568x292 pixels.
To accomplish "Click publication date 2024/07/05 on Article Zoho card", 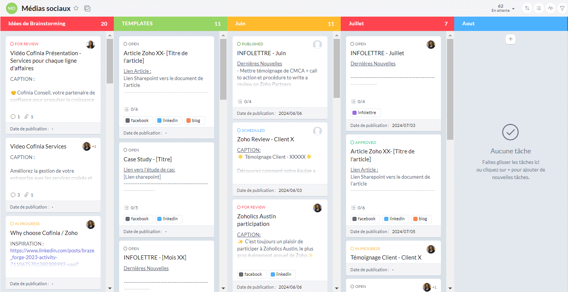I will (403, 232).
